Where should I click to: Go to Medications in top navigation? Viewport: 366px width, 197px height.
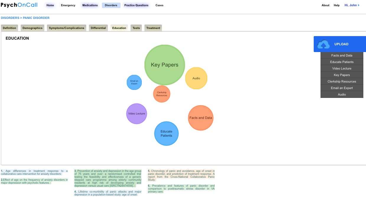(90, 5)
